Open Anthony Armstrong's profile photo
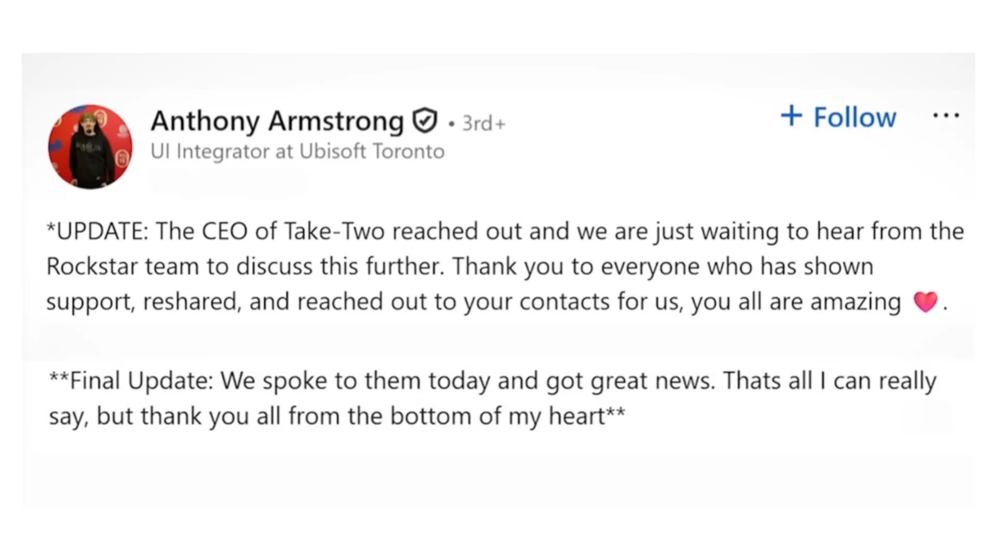The image size is (997, 560). (x=90, y=147)
